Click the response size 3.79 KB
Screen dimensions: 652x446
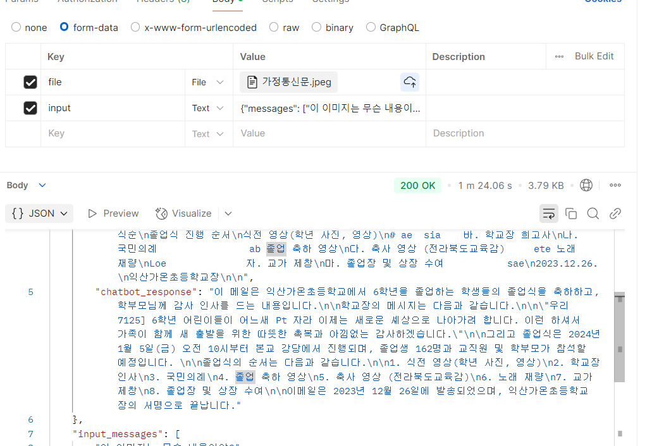[x=546, y=185]
